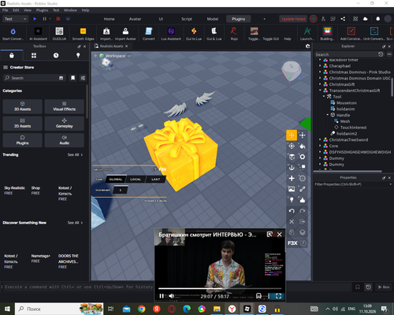Select the F3X Paint bucket tool
This screenshot has width=394, height=315.
point(303,146)
